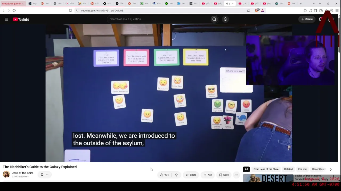This screenshot has height=191, width=341.
Task: Switch to the 'r/FF' browser tab
Action: (x=95, y=3)
